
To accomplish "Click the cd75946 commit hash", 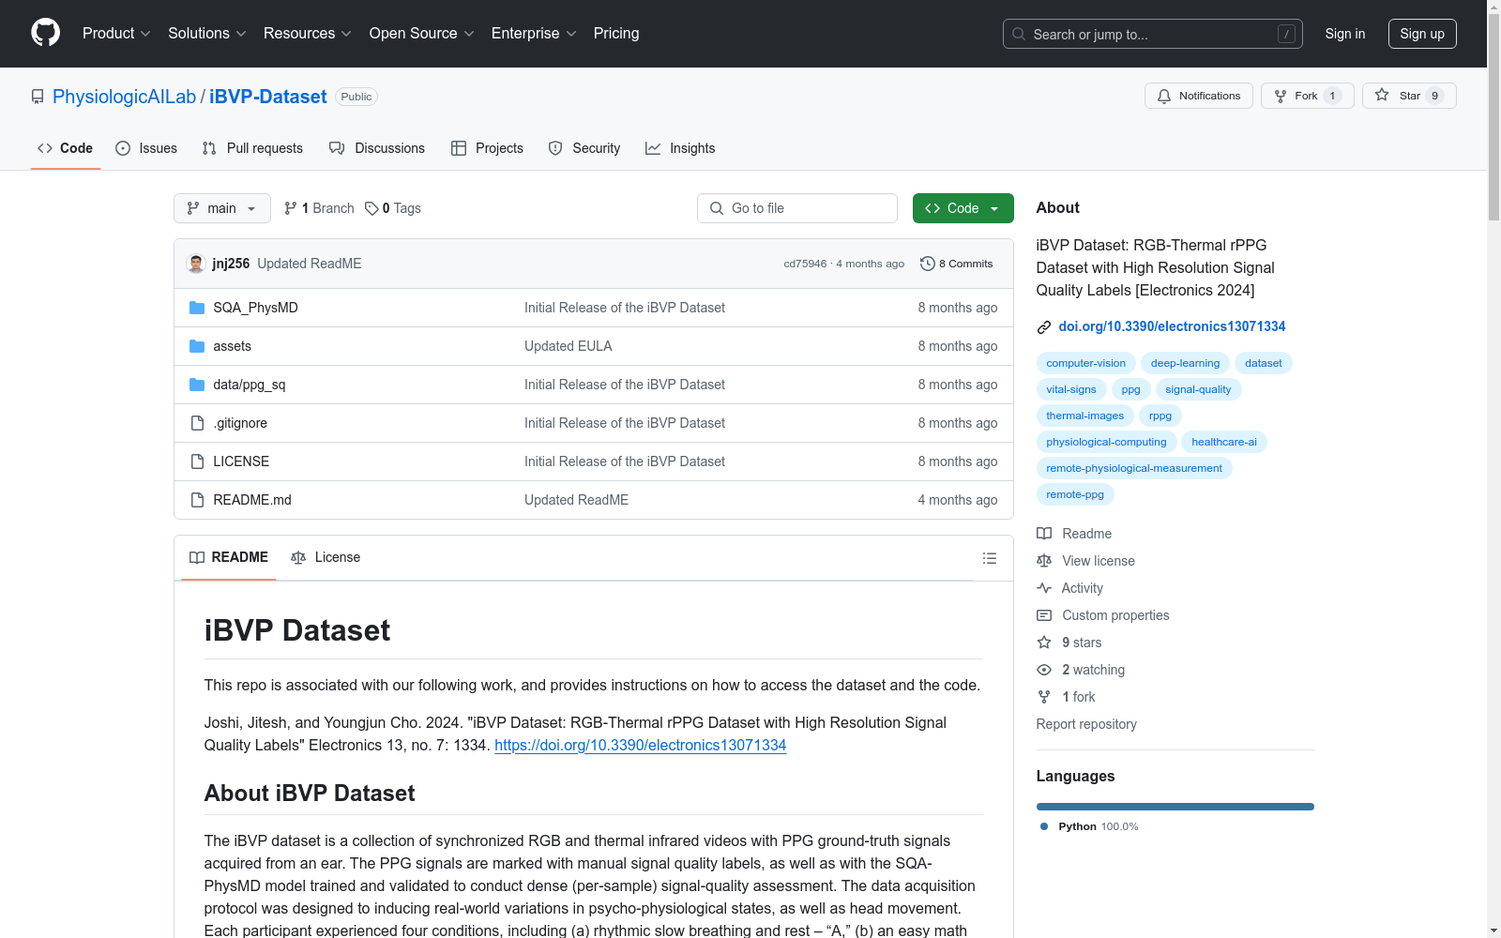I will (805, 264).
